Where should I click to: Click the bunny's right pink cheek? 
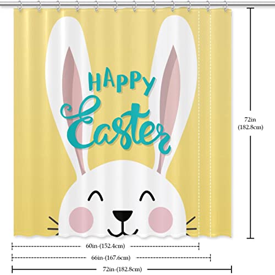click(161, 220)
